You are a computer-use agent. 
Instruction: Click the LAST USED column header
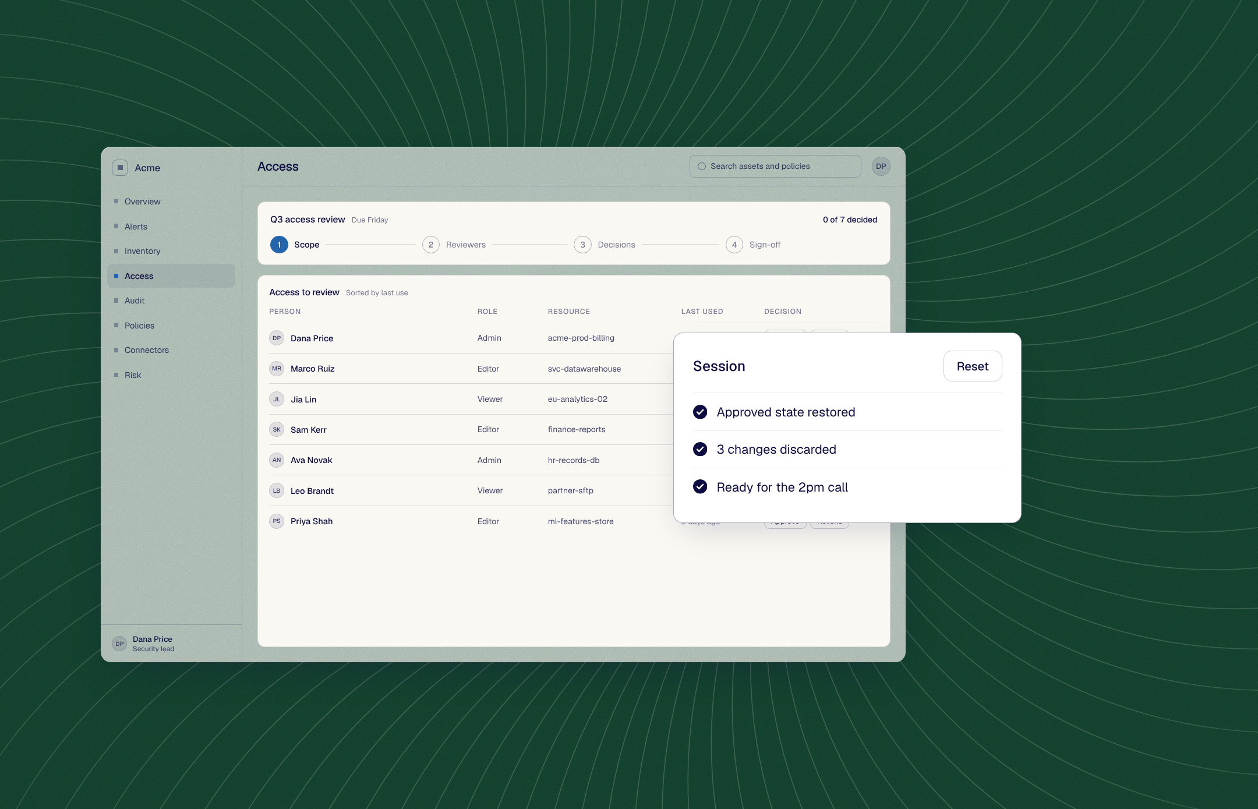point(702,312)
